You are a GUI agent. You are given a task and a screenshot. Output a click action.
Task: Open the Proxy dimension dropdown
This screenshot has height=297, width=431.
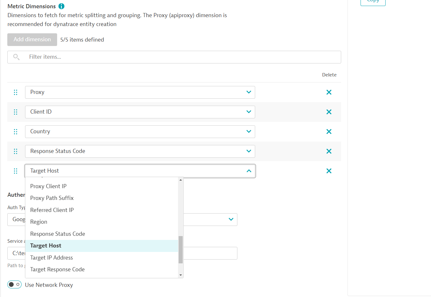pyautogui.click(x=140, y=92)
